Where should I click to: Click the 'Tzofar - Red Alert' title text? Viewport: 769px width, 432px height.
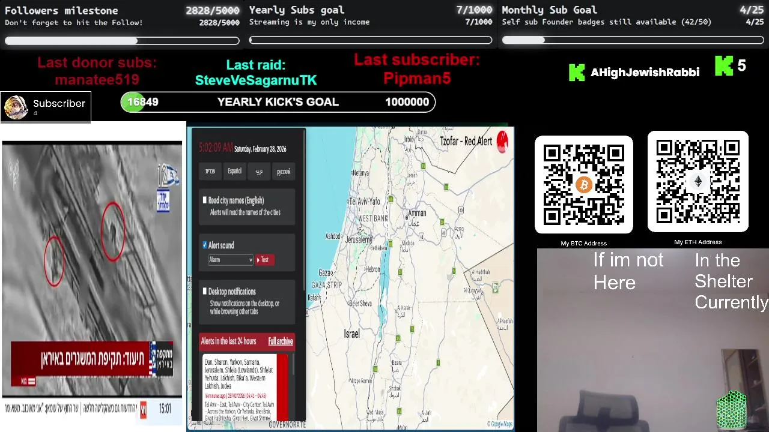point(466,142)
